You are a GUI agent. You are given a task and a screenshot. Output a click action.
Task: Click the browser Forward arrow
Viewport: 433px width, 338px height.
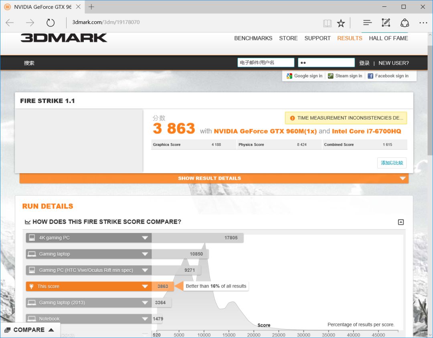(x=30, y=22)
